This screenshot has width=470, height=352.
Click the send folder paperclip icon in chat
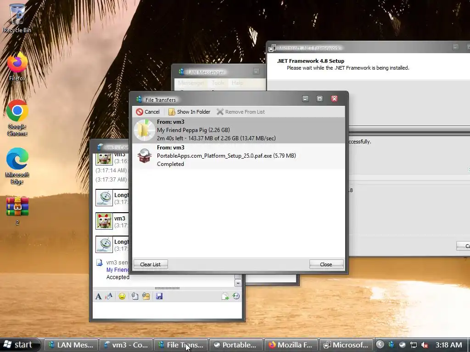point(146,297)
